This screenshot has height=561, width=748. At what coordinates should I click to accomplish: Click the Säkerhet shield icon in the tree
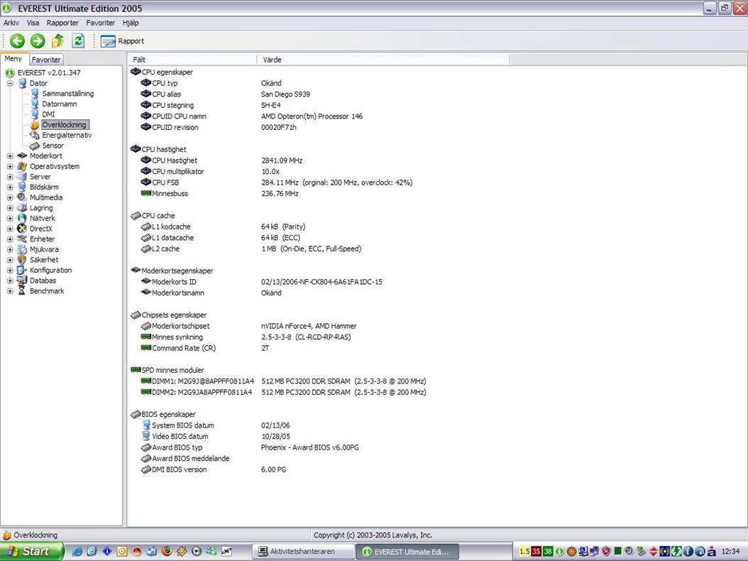click(x=22, y=260)
